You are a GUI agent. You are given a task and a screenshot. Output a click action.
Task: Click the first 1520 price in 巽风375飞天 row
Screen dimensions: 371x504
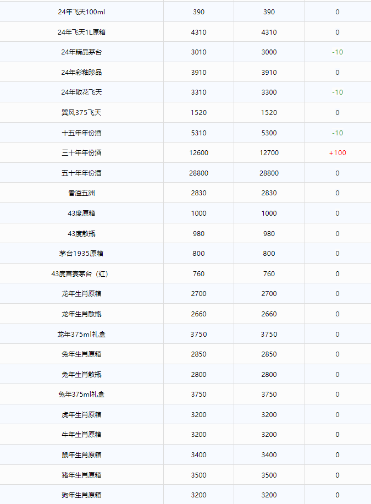pyautogui.click(x=198, y=112)
